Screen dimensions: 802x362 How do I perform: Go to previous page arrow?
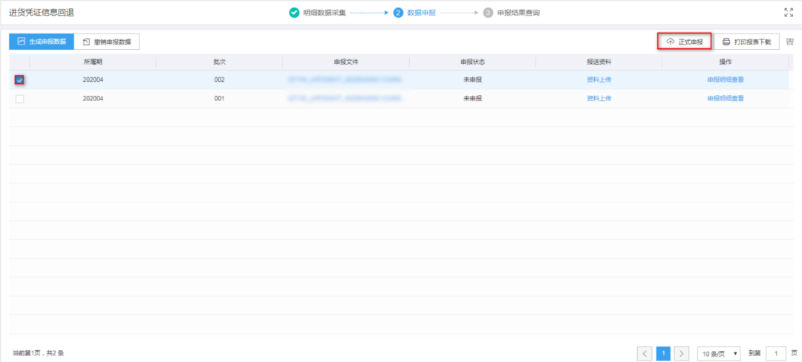coord(645,353)
